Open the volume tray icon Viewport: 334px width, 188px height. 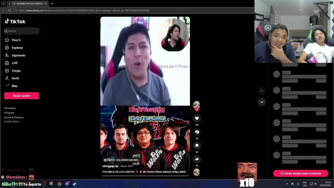315,184
